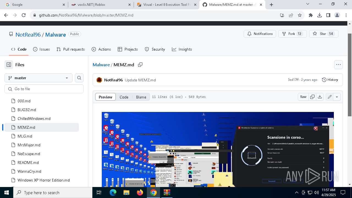Viewport: 352px width, 198px height.
Task: Open Task View on taskbar
Action: [x=99, y=193]
